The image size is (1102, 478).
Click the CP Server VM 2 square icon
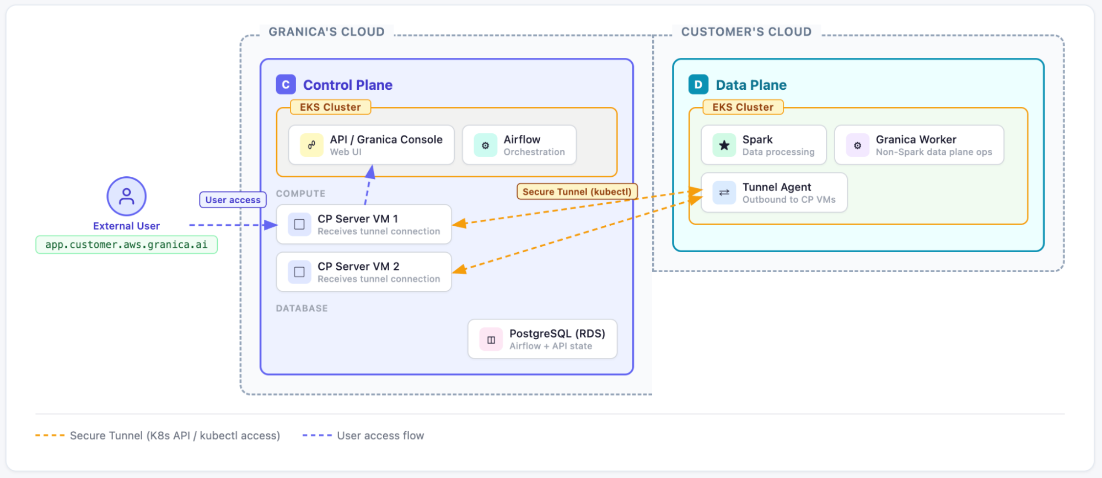(x=299, y=272)
